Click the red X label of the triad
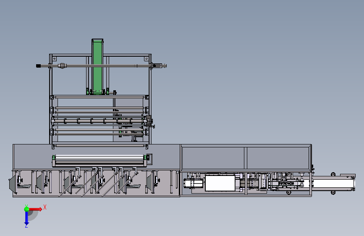The width and height of the screenshot is (364, 236). 45,207
